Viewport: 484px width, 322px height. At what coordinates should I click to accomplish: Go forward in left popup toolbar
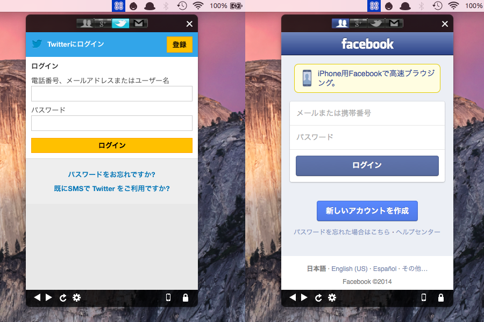click(49, 297)
